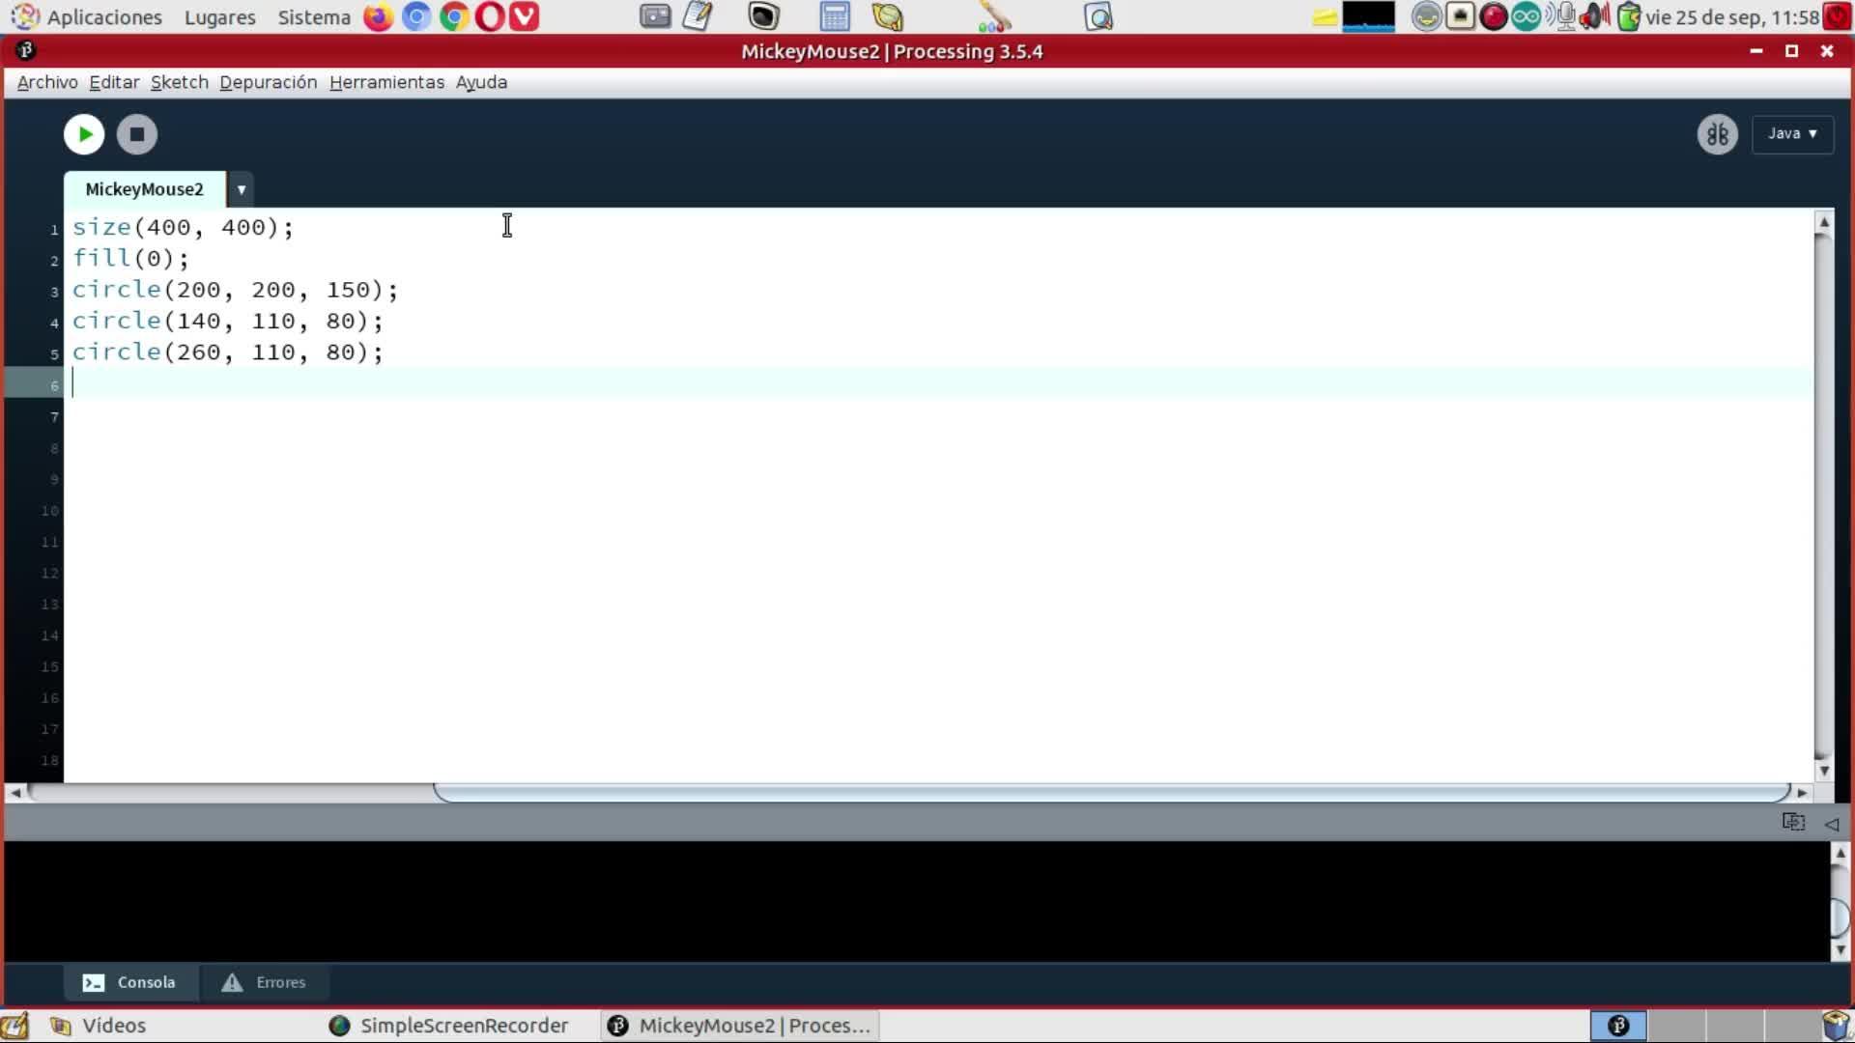Open the Java mode dropdown

click(1792, 134)
